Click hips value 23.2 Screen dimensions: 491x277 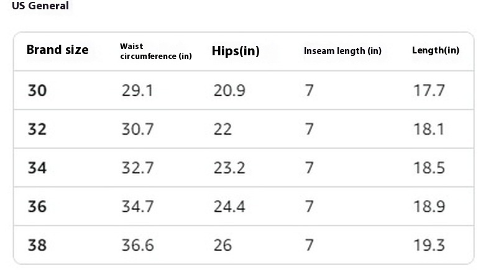(229, 168)
